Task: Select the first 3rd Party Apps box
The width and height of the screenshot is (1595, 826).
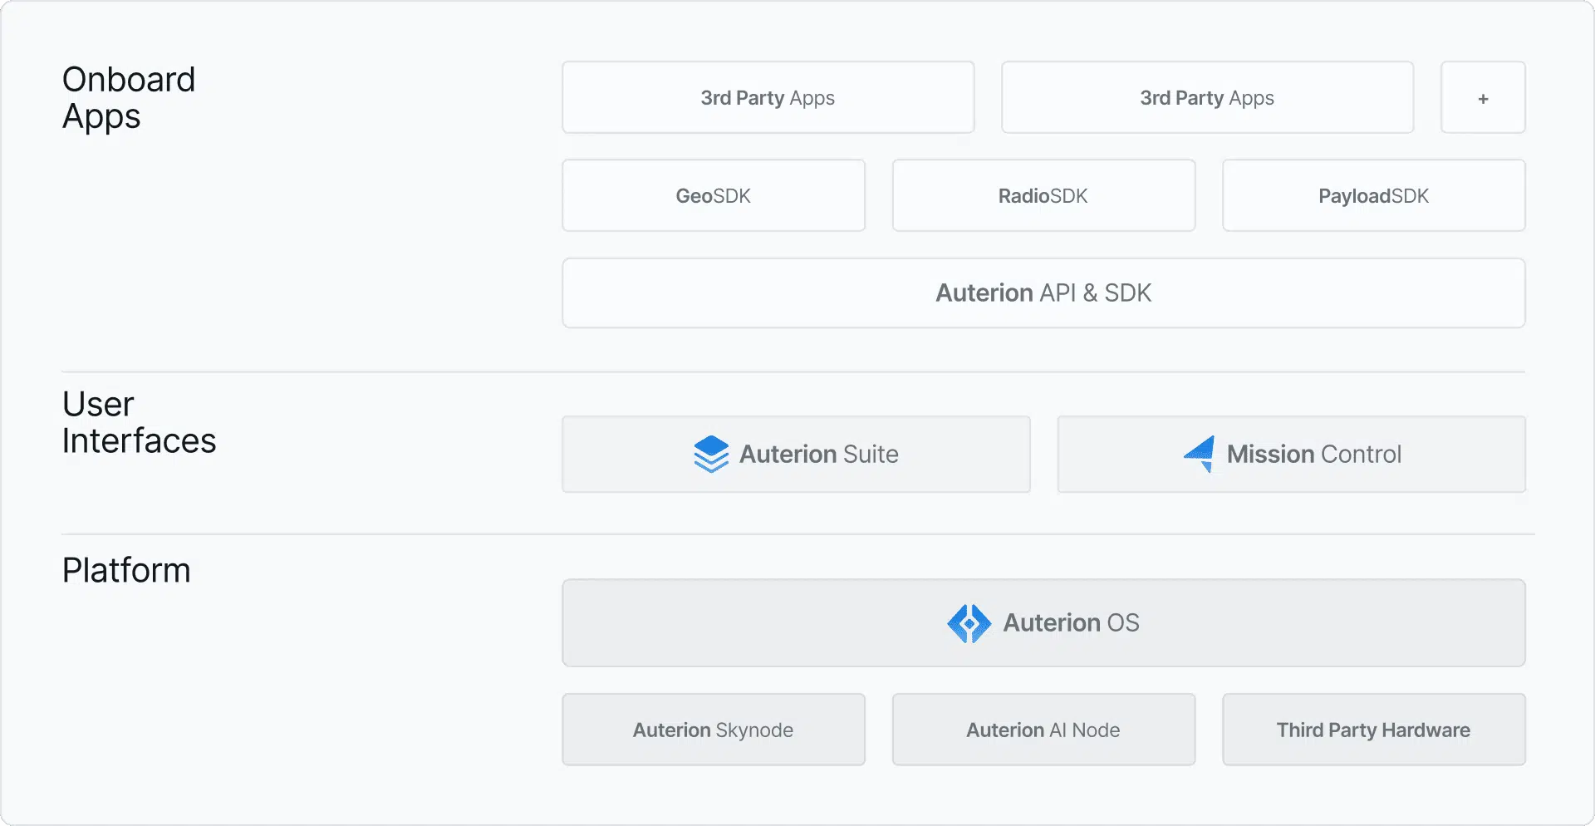Action: (x=768, y=97)
